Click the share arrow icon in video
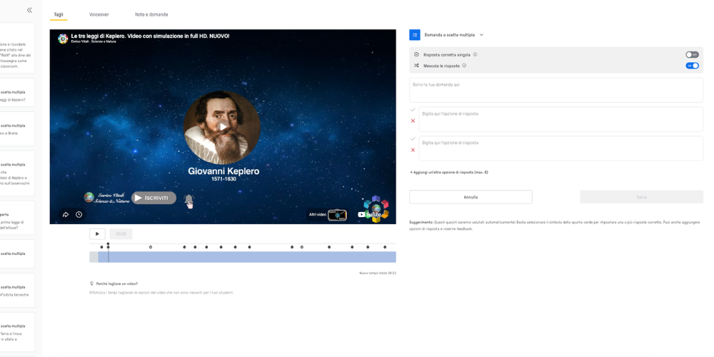Image resolution: width=714 pixels, height=357 pixels. 66,214
